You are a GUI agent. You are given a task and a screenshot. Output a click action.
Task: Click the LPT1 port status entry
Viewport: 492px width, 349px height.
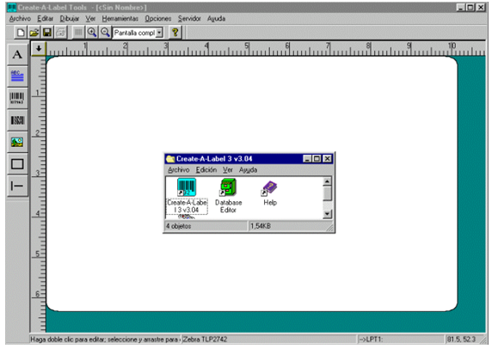pyautogui.click(x=371, y=340)
